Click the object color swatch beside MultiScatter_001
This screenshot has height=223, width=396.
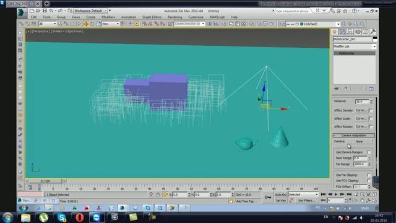point(375,39)
